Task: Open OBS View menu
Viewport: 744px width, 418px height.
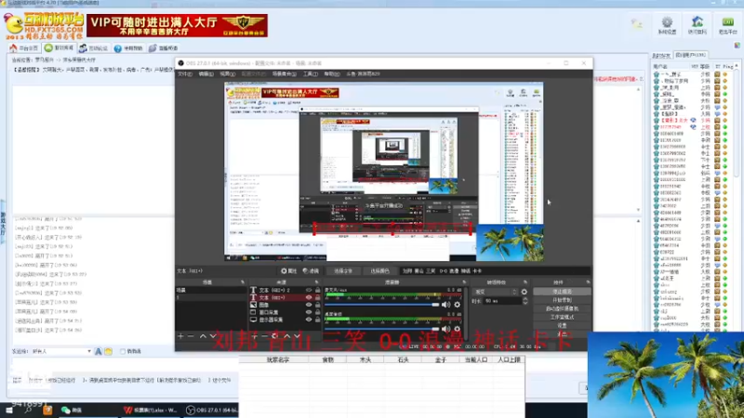Action: coord(227,74)
